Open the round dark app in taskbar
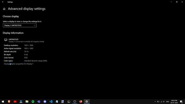 (x=75, y=101)
